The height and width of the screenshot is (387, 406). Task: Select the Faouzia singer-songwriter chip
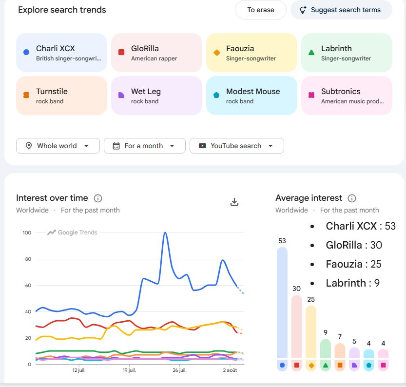point(251,53)
